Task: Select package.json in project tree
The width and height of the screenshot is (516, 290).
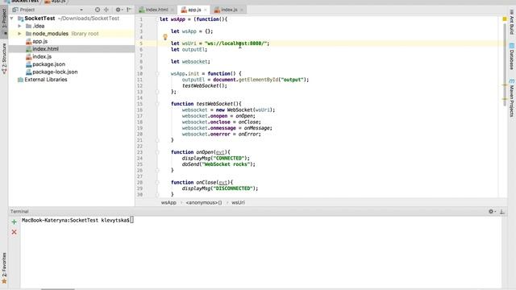Action: click(48, 64)
